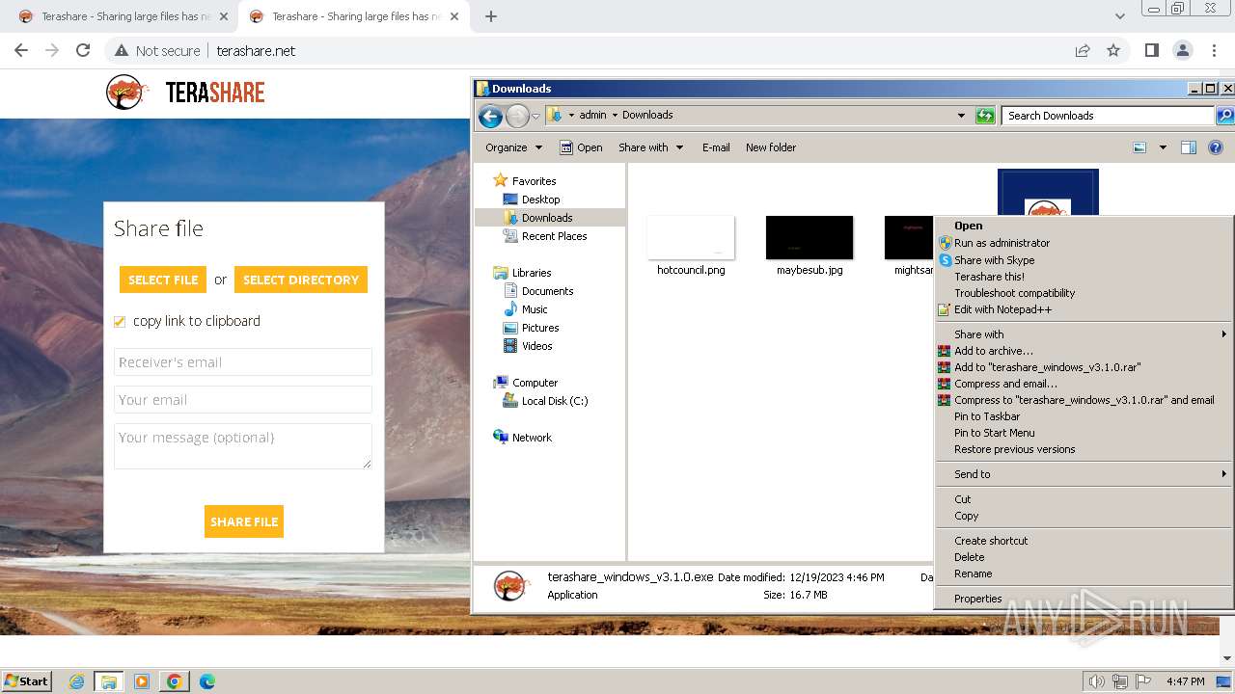Select Add to archive... option
Image resolution: width=1235 pixels, height=694 pixels.
pos(993,351)
